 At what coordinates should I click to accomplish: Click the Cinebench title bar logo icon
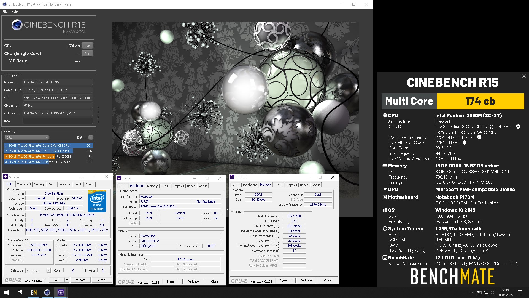tap(5, 4)
